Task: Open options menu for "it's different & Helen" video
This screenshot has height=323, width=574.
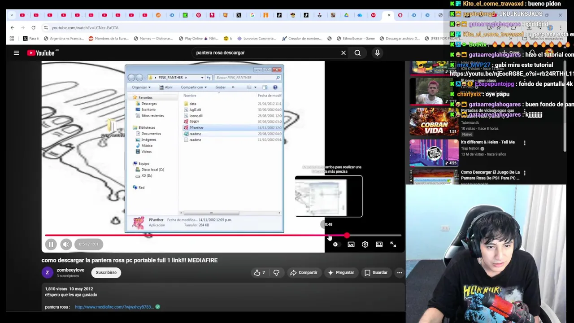Action: (x=525, y=143)
